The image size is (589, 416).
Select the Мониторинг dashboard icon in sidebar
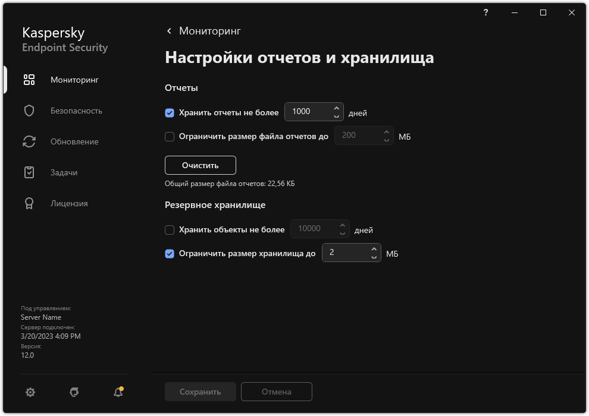pyautogui.click(x=29, y=79)
